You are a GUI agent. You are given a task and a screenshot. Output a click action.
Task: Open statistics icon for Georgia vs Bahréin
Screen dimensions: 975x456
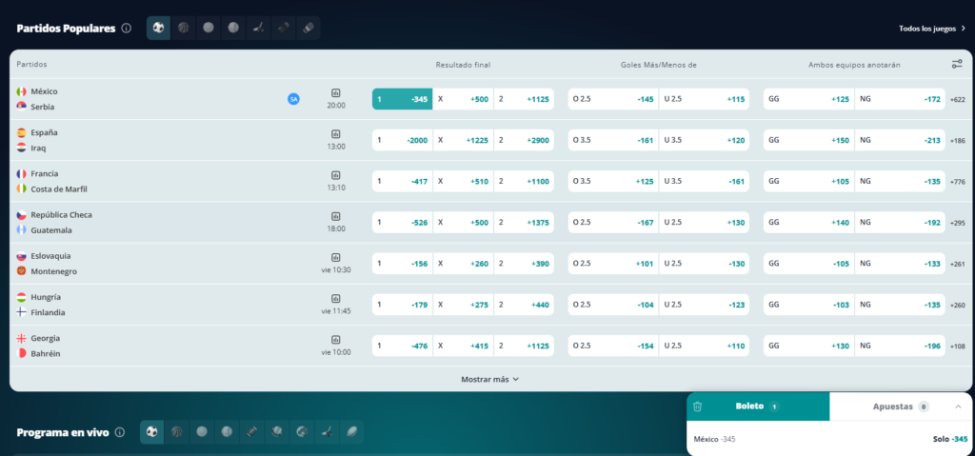[336, 339]
